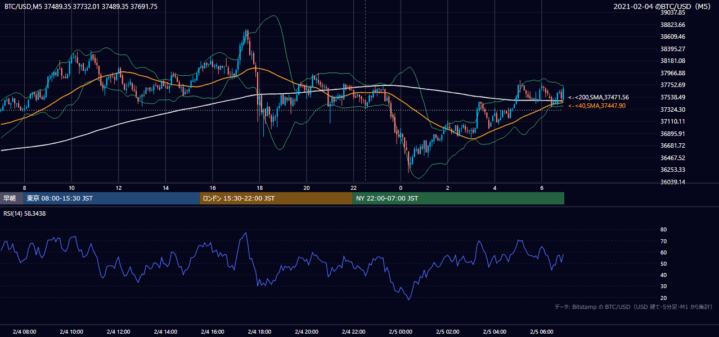Viewport: 719px width, 337px height.
Task: Click price axis value 37752.69
Action: click(672, 85)
